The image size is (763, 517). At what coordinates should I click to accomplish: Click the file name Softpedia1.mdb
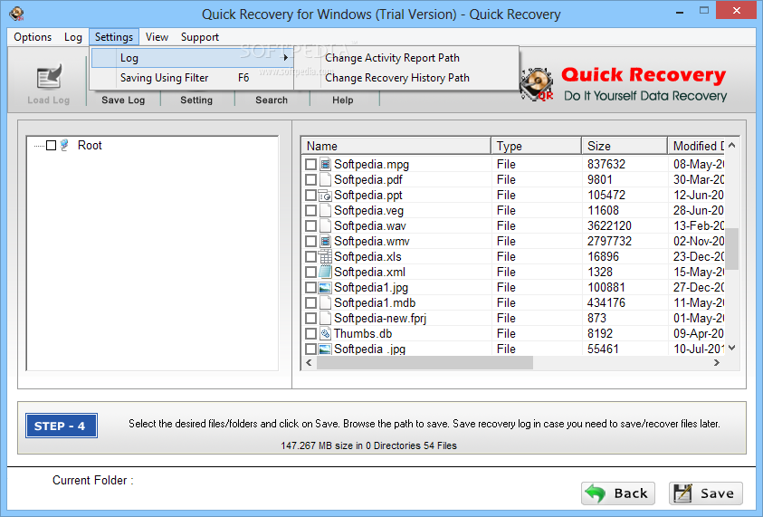[375, 302]
